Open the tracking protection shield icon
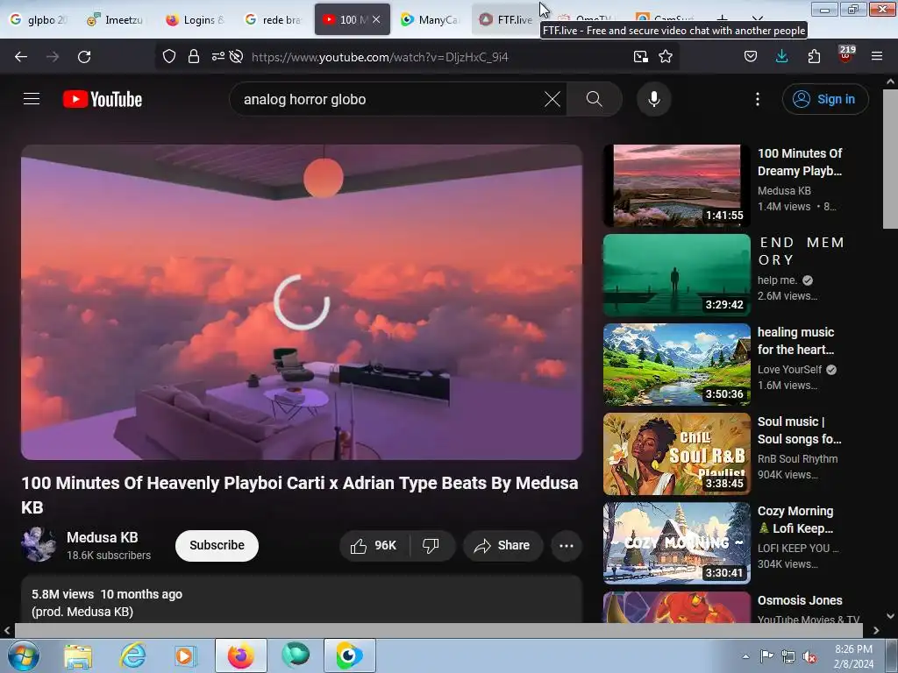 pos(169,56)
